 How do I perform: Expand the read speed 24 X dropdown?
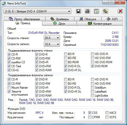(x=52, y=38)
